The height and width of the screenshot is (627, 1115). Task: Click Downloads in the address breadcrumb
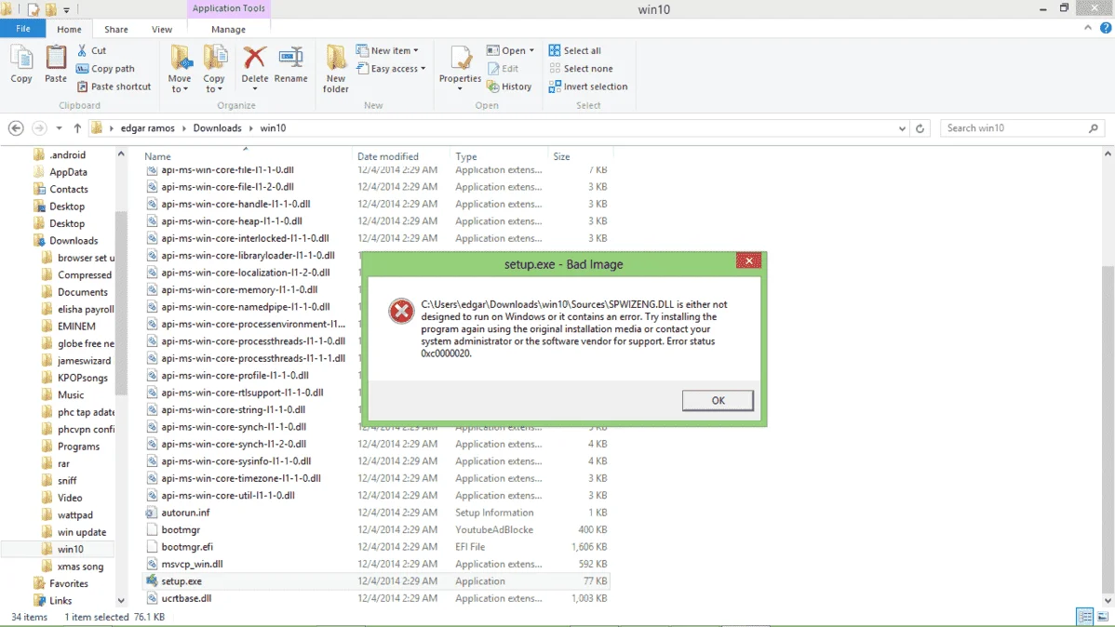coord(217,128)
